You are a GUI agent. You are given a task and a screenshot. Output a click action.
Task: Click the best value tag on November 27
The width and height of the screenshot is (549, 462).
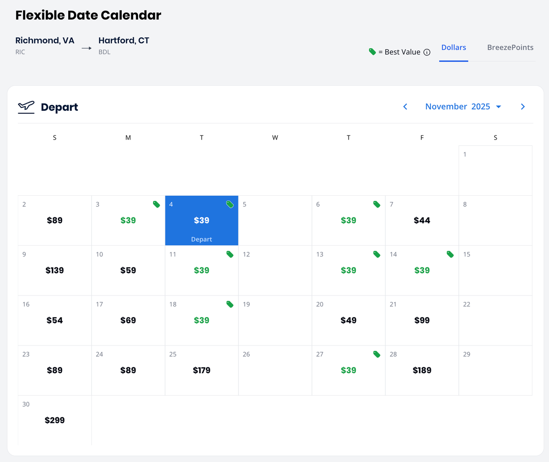pos(377,354)
